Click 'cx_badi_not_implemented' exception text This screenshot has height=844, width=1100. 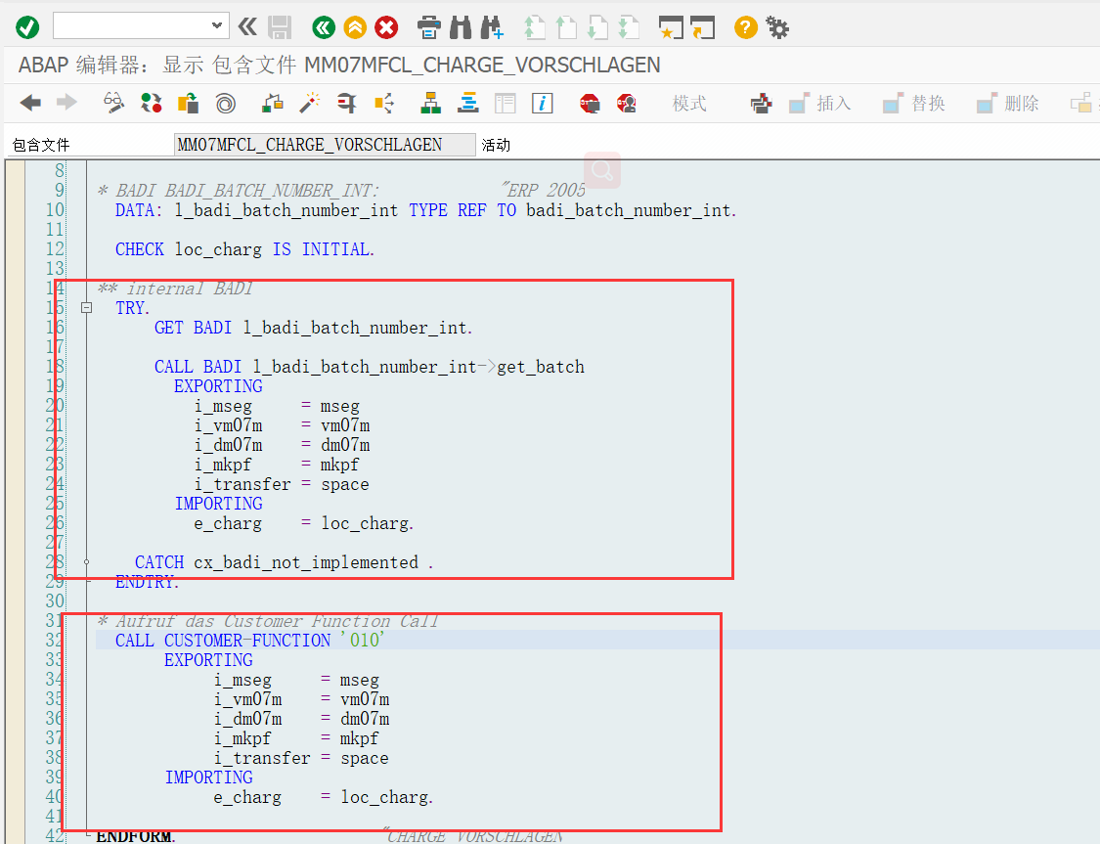306,562
